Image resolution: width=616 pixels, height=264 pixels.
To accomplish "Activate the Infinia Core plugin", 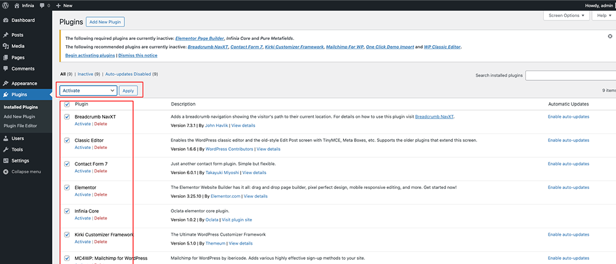I will click(x=83, y=218).
